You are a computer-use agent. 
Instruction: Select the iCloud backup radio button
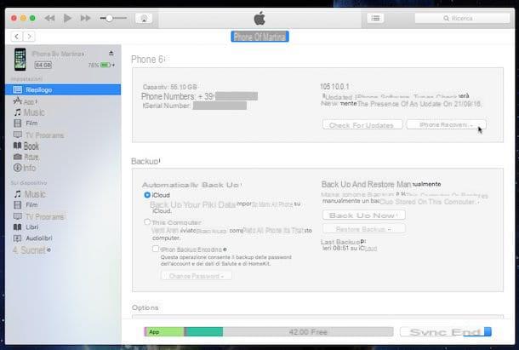click(x=147, y=195)
